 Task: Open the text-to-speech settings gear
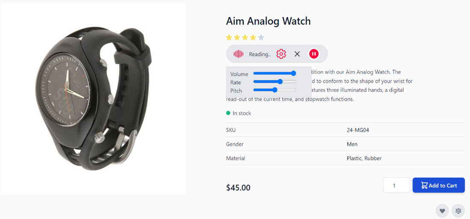point(281,54)
